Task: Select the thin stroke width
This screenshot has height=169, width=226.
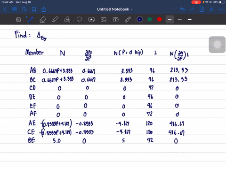Action: (180, 19)
